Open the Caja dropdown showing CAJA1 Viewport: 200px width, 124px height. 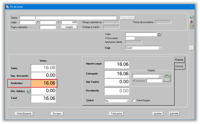click(x=144, y=48)
